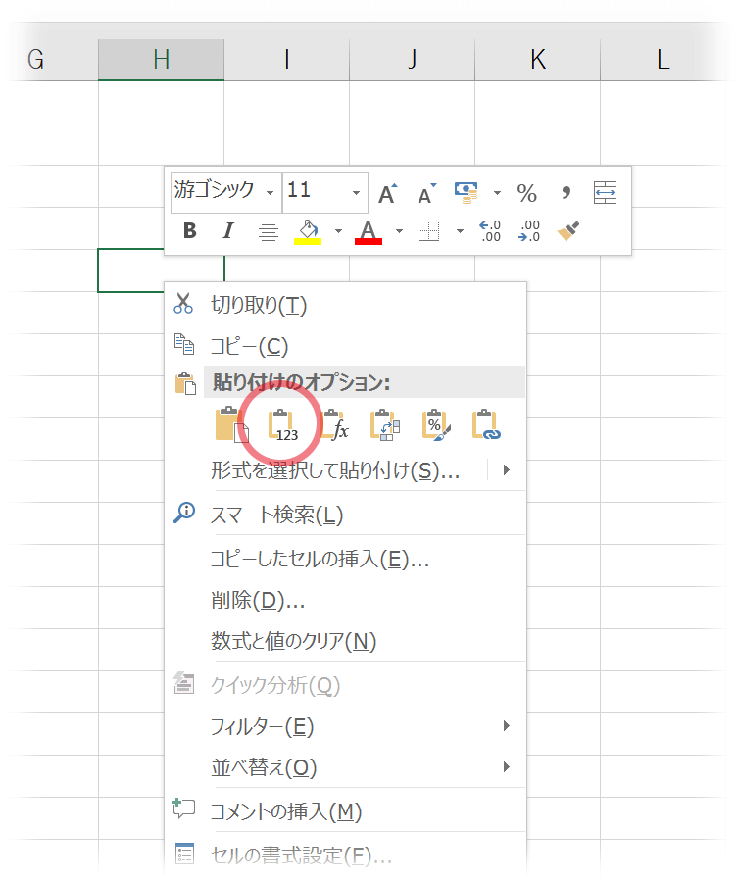
Task: Open the font size 11 dropdown
Action: (356, 193)
